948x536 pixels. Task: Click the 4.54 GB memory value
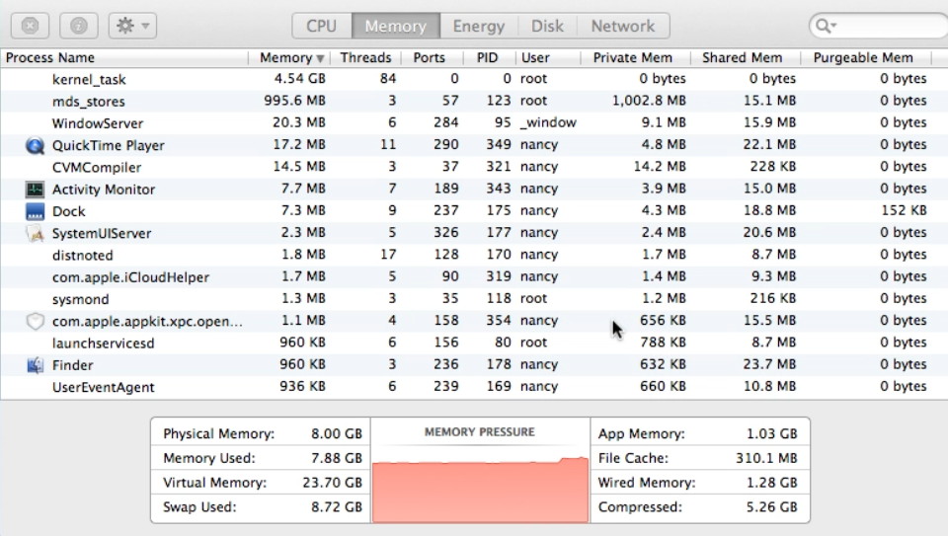pos(300,79)
